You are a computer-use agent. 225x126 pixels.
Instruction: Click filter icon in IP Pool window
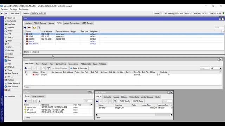point(39,101)
